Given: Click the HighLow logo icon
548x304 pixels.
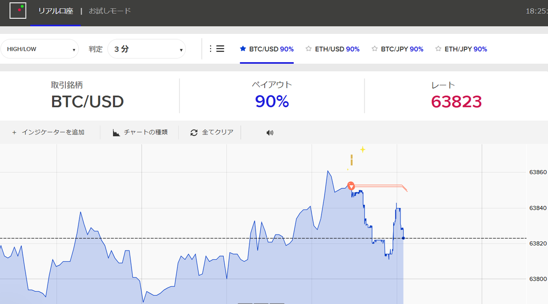Looking at the screenshot, I should tap(18, 11).
